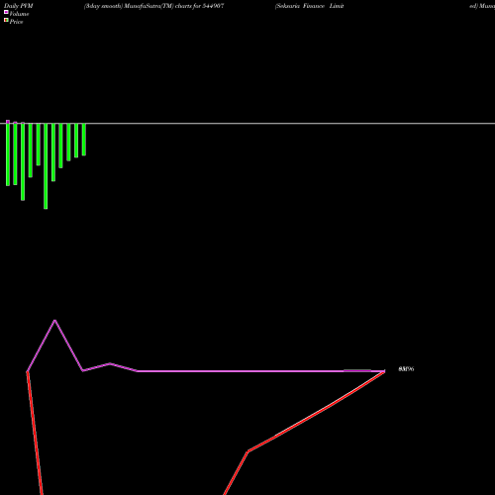Image resolution: width=495 pixels, height=495 pixels.
Task: Click the MunafaSutra charts heading text
Action: [154, 6]
